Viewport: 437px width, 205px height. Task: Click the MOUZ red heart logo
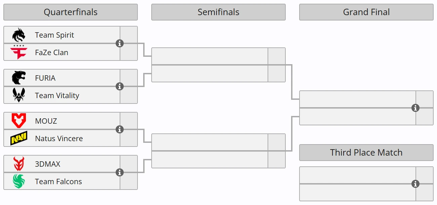(x=19, y=121)
